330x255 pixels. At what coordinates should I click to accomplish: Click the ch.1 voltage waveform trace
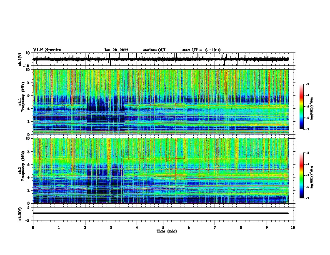pyautogui.click(x=160, y=59)
